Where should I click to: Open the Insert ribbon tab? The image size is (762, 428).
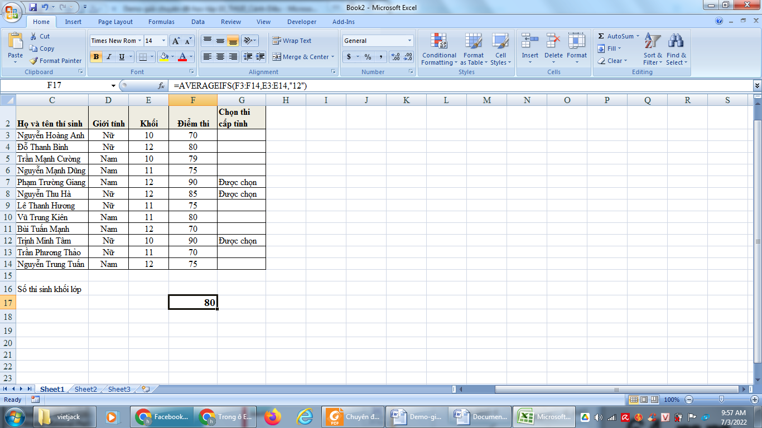pos(73,22)
